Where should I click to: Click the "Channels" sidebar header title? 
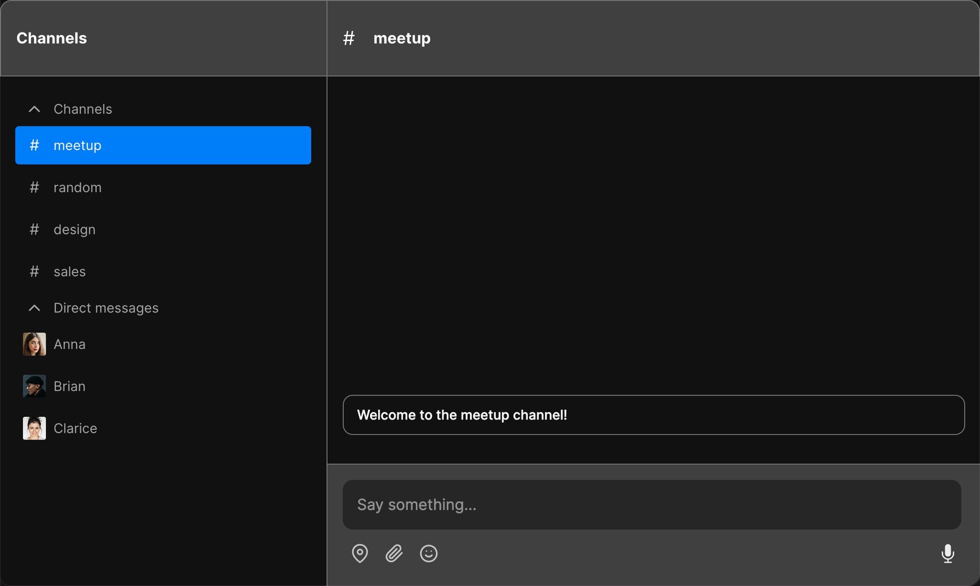click(x=51, y=38)
